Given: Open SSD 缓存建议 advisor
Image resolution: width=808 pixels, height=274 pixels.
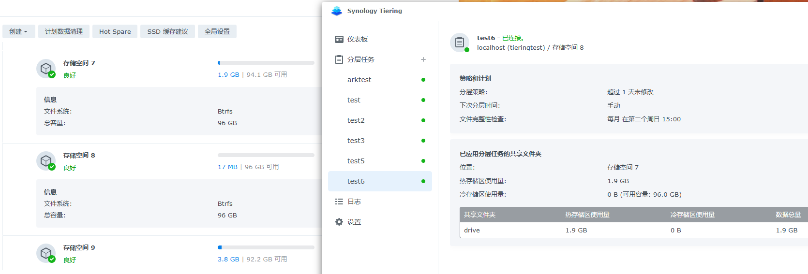Looking at the screenshot, I should [x=167, y=31].
